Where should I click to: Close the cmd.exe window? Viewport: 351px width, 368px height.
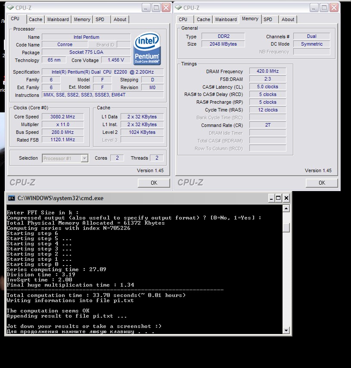point(286,198)
